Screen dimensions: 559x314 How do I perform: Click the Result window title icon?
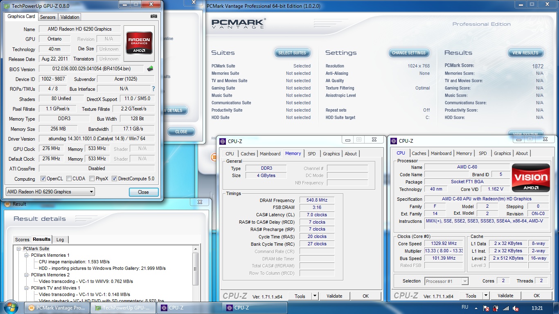tap(8, 204)
